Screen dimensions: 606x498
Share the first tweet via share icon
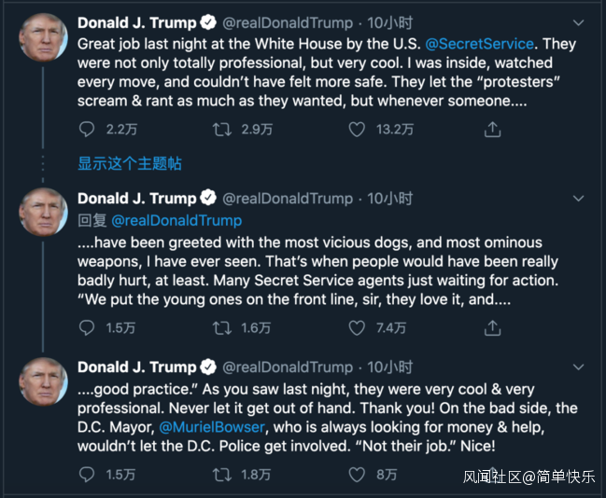492,130
